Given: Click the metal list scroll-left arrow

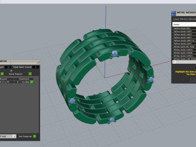Looking at the screenshot, I should tap(174, 62).
